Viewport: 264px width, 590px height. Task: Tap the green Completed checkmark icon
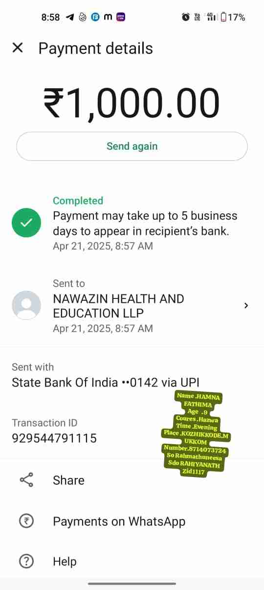click(x=26, y=223)
